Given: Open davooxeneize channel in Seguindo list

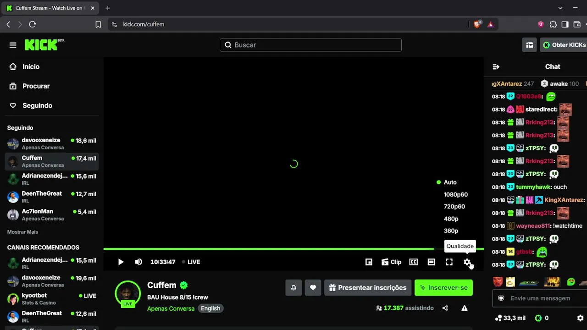Looking at the screenshot, I should [51, 143].
